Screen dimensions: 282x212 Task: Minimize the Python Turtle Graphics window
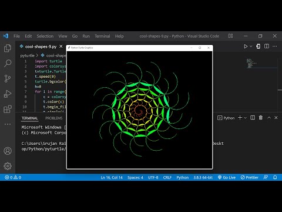point(192,48)
